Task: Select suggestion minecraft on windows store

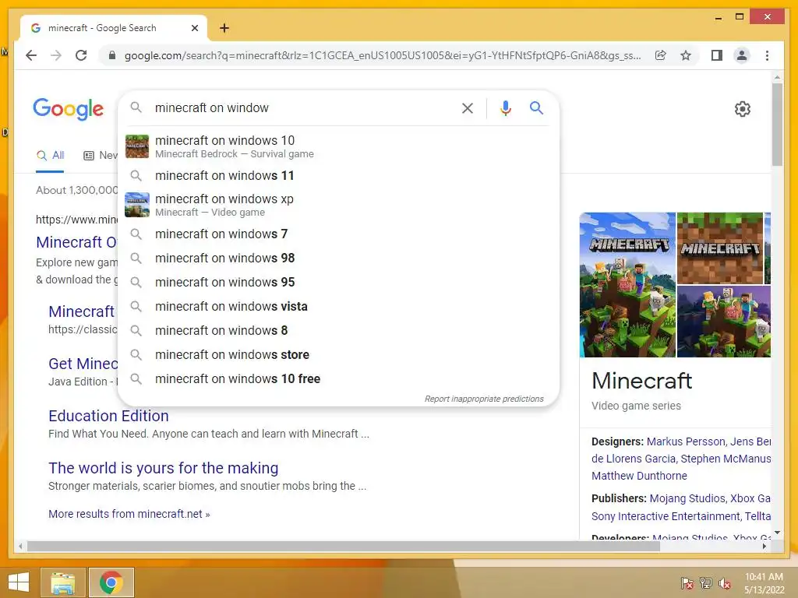Action: point(338,354)
